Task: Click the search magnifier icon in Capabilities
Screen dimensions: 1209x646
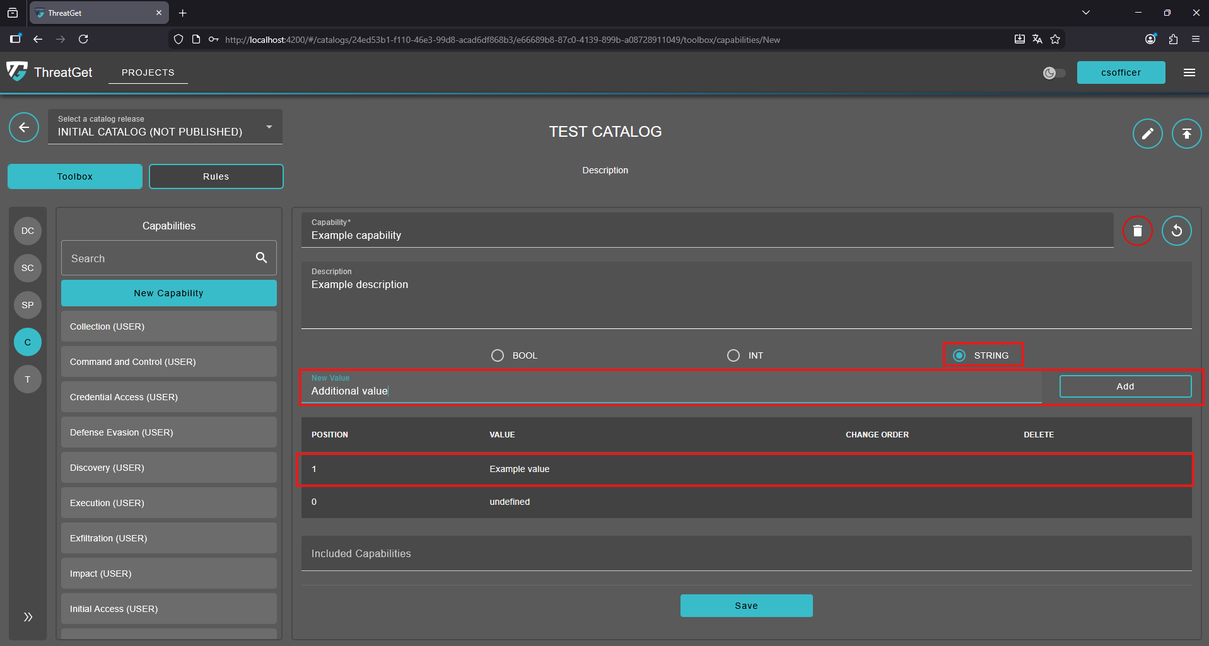Action: pyautogui.click(x=261, y=258)
